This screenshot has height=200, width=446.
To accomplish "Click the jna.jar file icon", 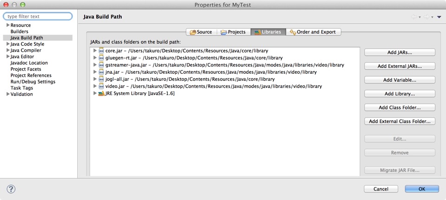I will coord(101,72).
